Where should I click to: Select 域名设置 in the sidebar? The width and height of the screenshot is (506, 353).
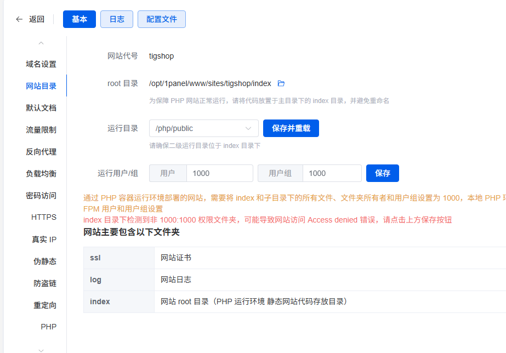[x=41, y=64]
